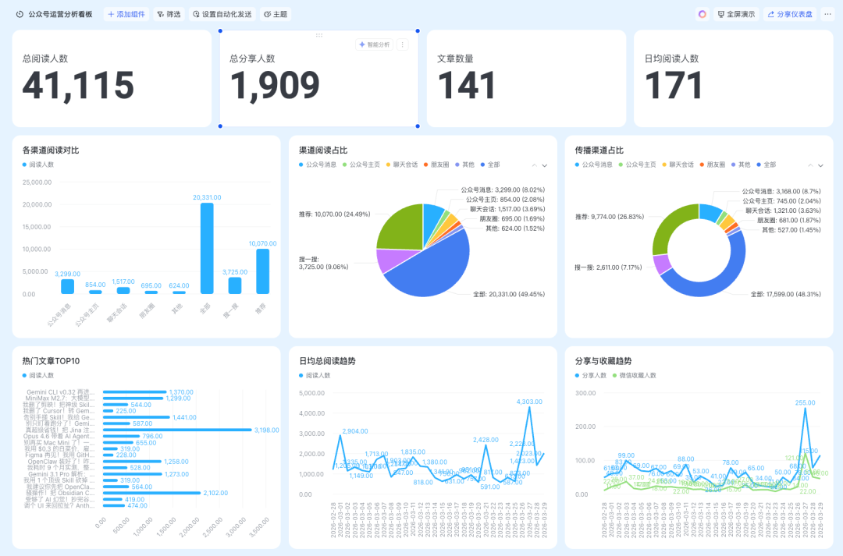Select the top-left resize handle of selected card
The image size is (843, 556).
click(220, 31)
